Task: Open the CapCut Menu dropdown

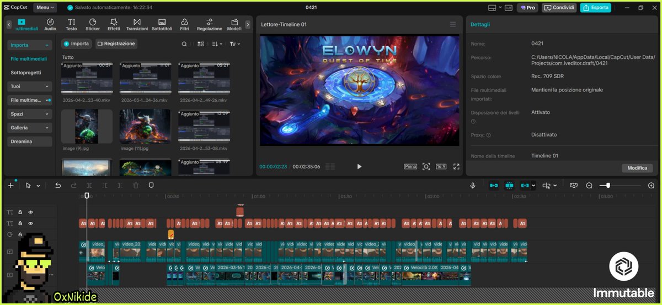Action: (x=45, y=8)
